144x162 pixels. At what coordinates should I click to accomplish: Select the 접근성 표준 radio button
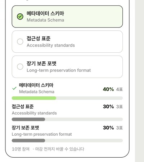20,41
